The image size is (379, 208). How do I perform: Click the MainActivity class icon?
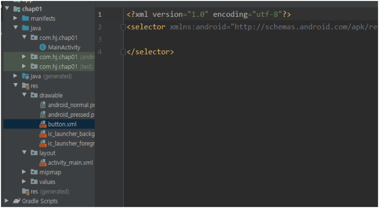pyautogui.click(x=43, y=47)
